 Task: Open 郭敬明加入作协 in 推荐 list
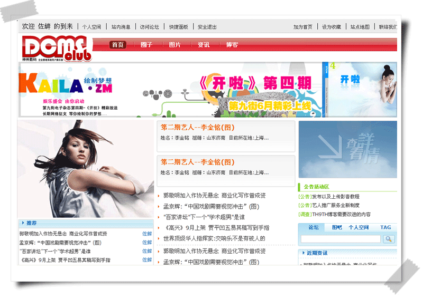point(63,234)
